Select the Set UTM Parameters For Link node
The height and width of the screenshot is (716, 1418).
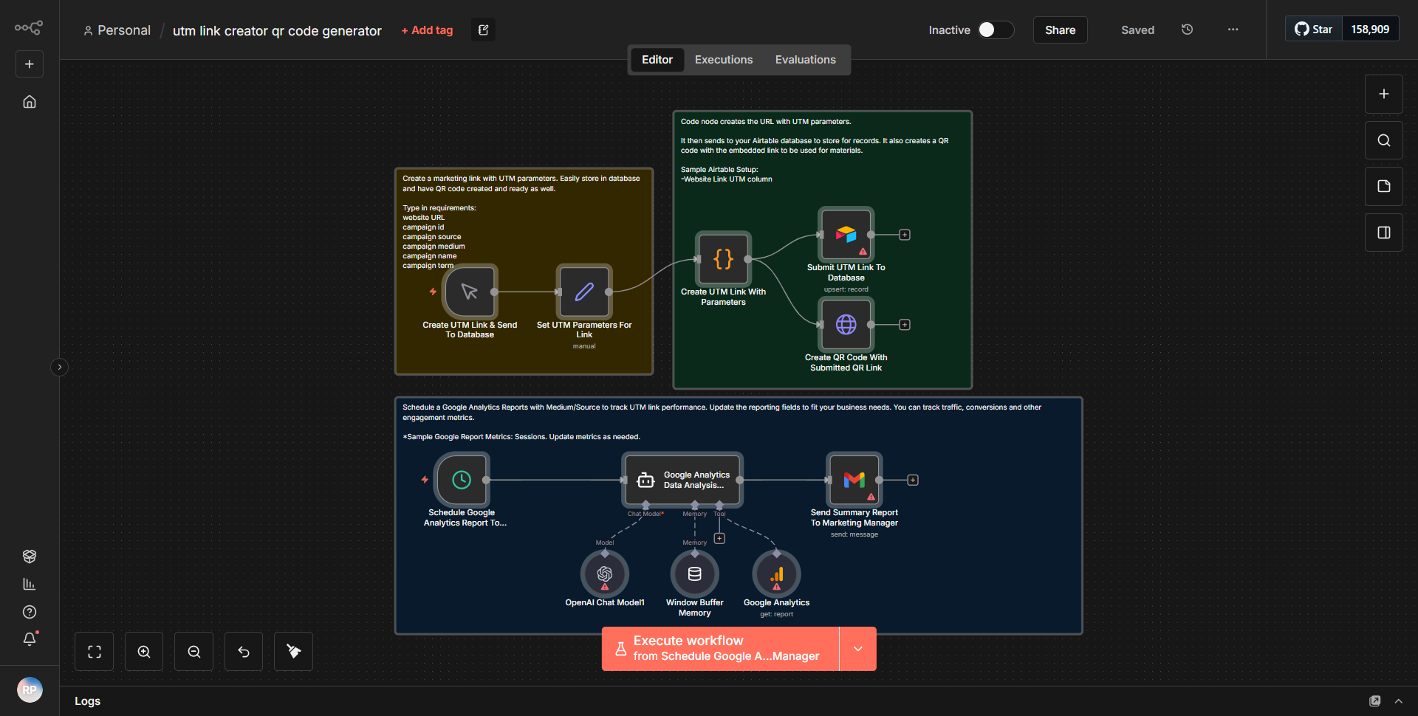pos(584,292)
